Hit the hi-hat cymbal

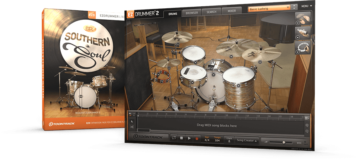168,63
